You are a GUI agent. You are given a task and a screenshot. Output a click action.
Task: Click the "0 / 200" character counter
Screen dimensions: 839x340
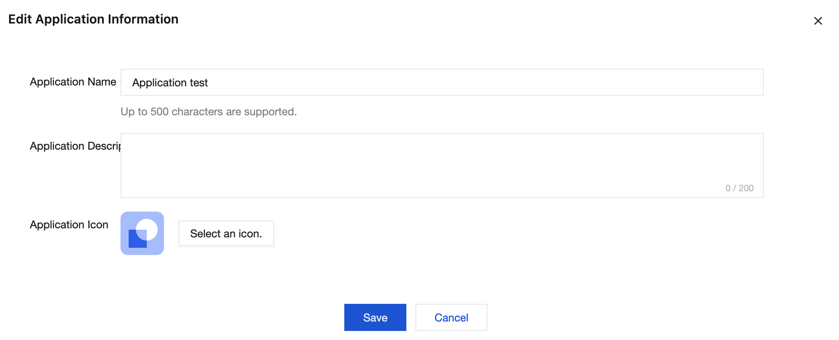739,188
